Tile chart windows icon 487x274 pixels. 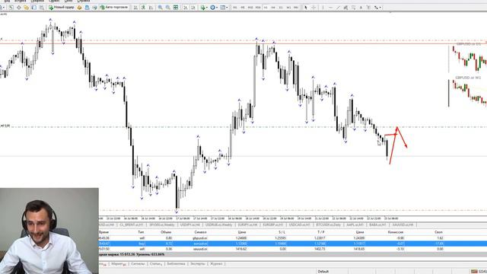pyautogui.click(x=176, y=8)
